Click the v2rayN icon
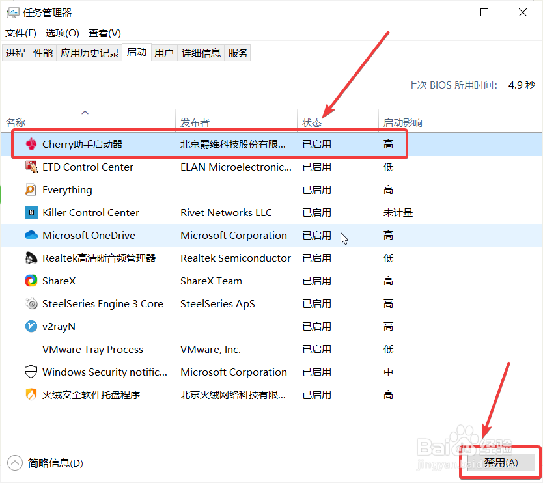The width and height of the screenshot is (543, 483). pos(31,326)
